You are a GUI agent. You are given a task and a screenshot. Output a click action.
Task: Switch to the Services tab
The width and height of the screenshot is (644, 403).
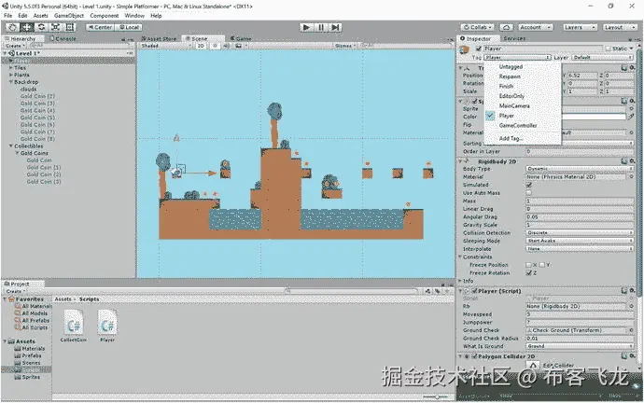point(514,38)
